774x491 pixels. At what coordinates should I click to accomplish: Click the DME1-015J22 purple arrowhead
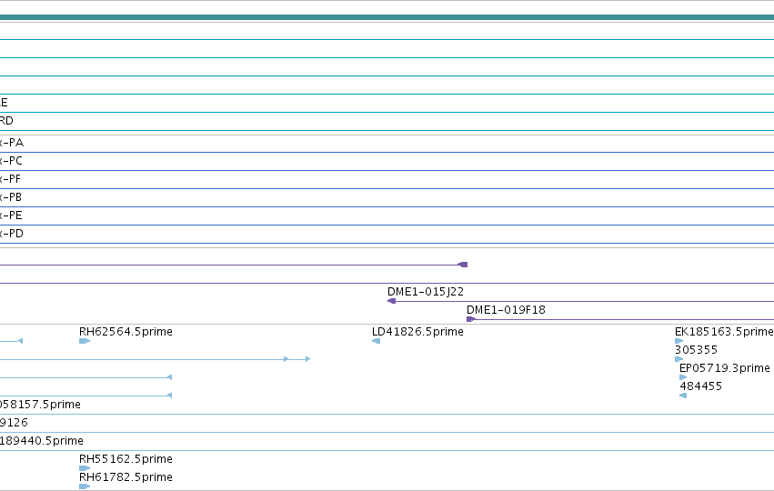[x=392, y=301]
